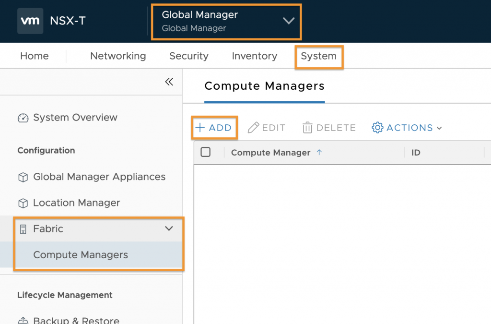The width and height of the screenshot is (491, 324).
Task: Open Location Manager page
Action: coord(77,203)
